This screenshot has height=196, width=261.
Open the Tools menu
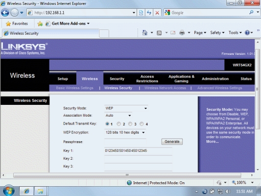point(235,33)
